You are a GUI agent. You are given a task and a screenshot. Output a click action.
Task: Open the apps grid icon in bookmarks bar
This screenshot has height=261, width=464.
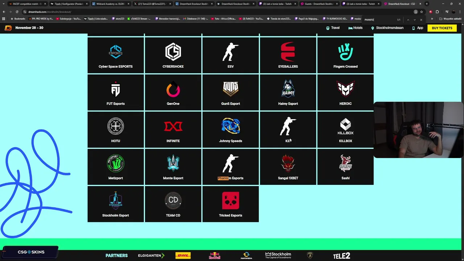point(4,19)
